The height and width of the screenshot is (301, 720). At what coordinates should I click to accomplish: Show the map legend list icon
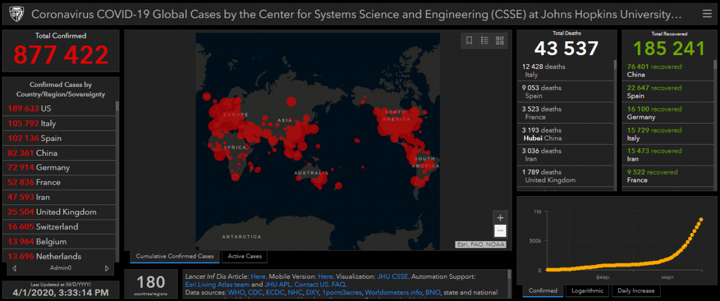[485, 40]
